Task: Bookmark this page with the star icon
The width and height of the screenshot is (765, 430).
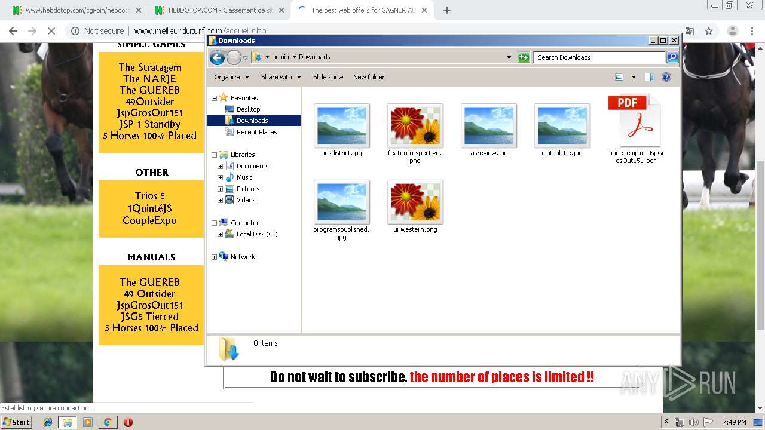Action: (x=709, y=31)
